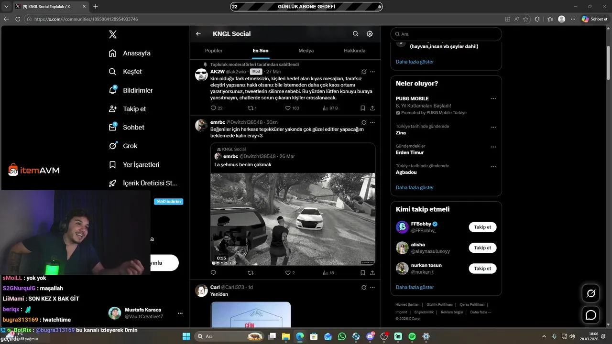Click the X logo
Screen dimensions: 612x344
(113, 34)
